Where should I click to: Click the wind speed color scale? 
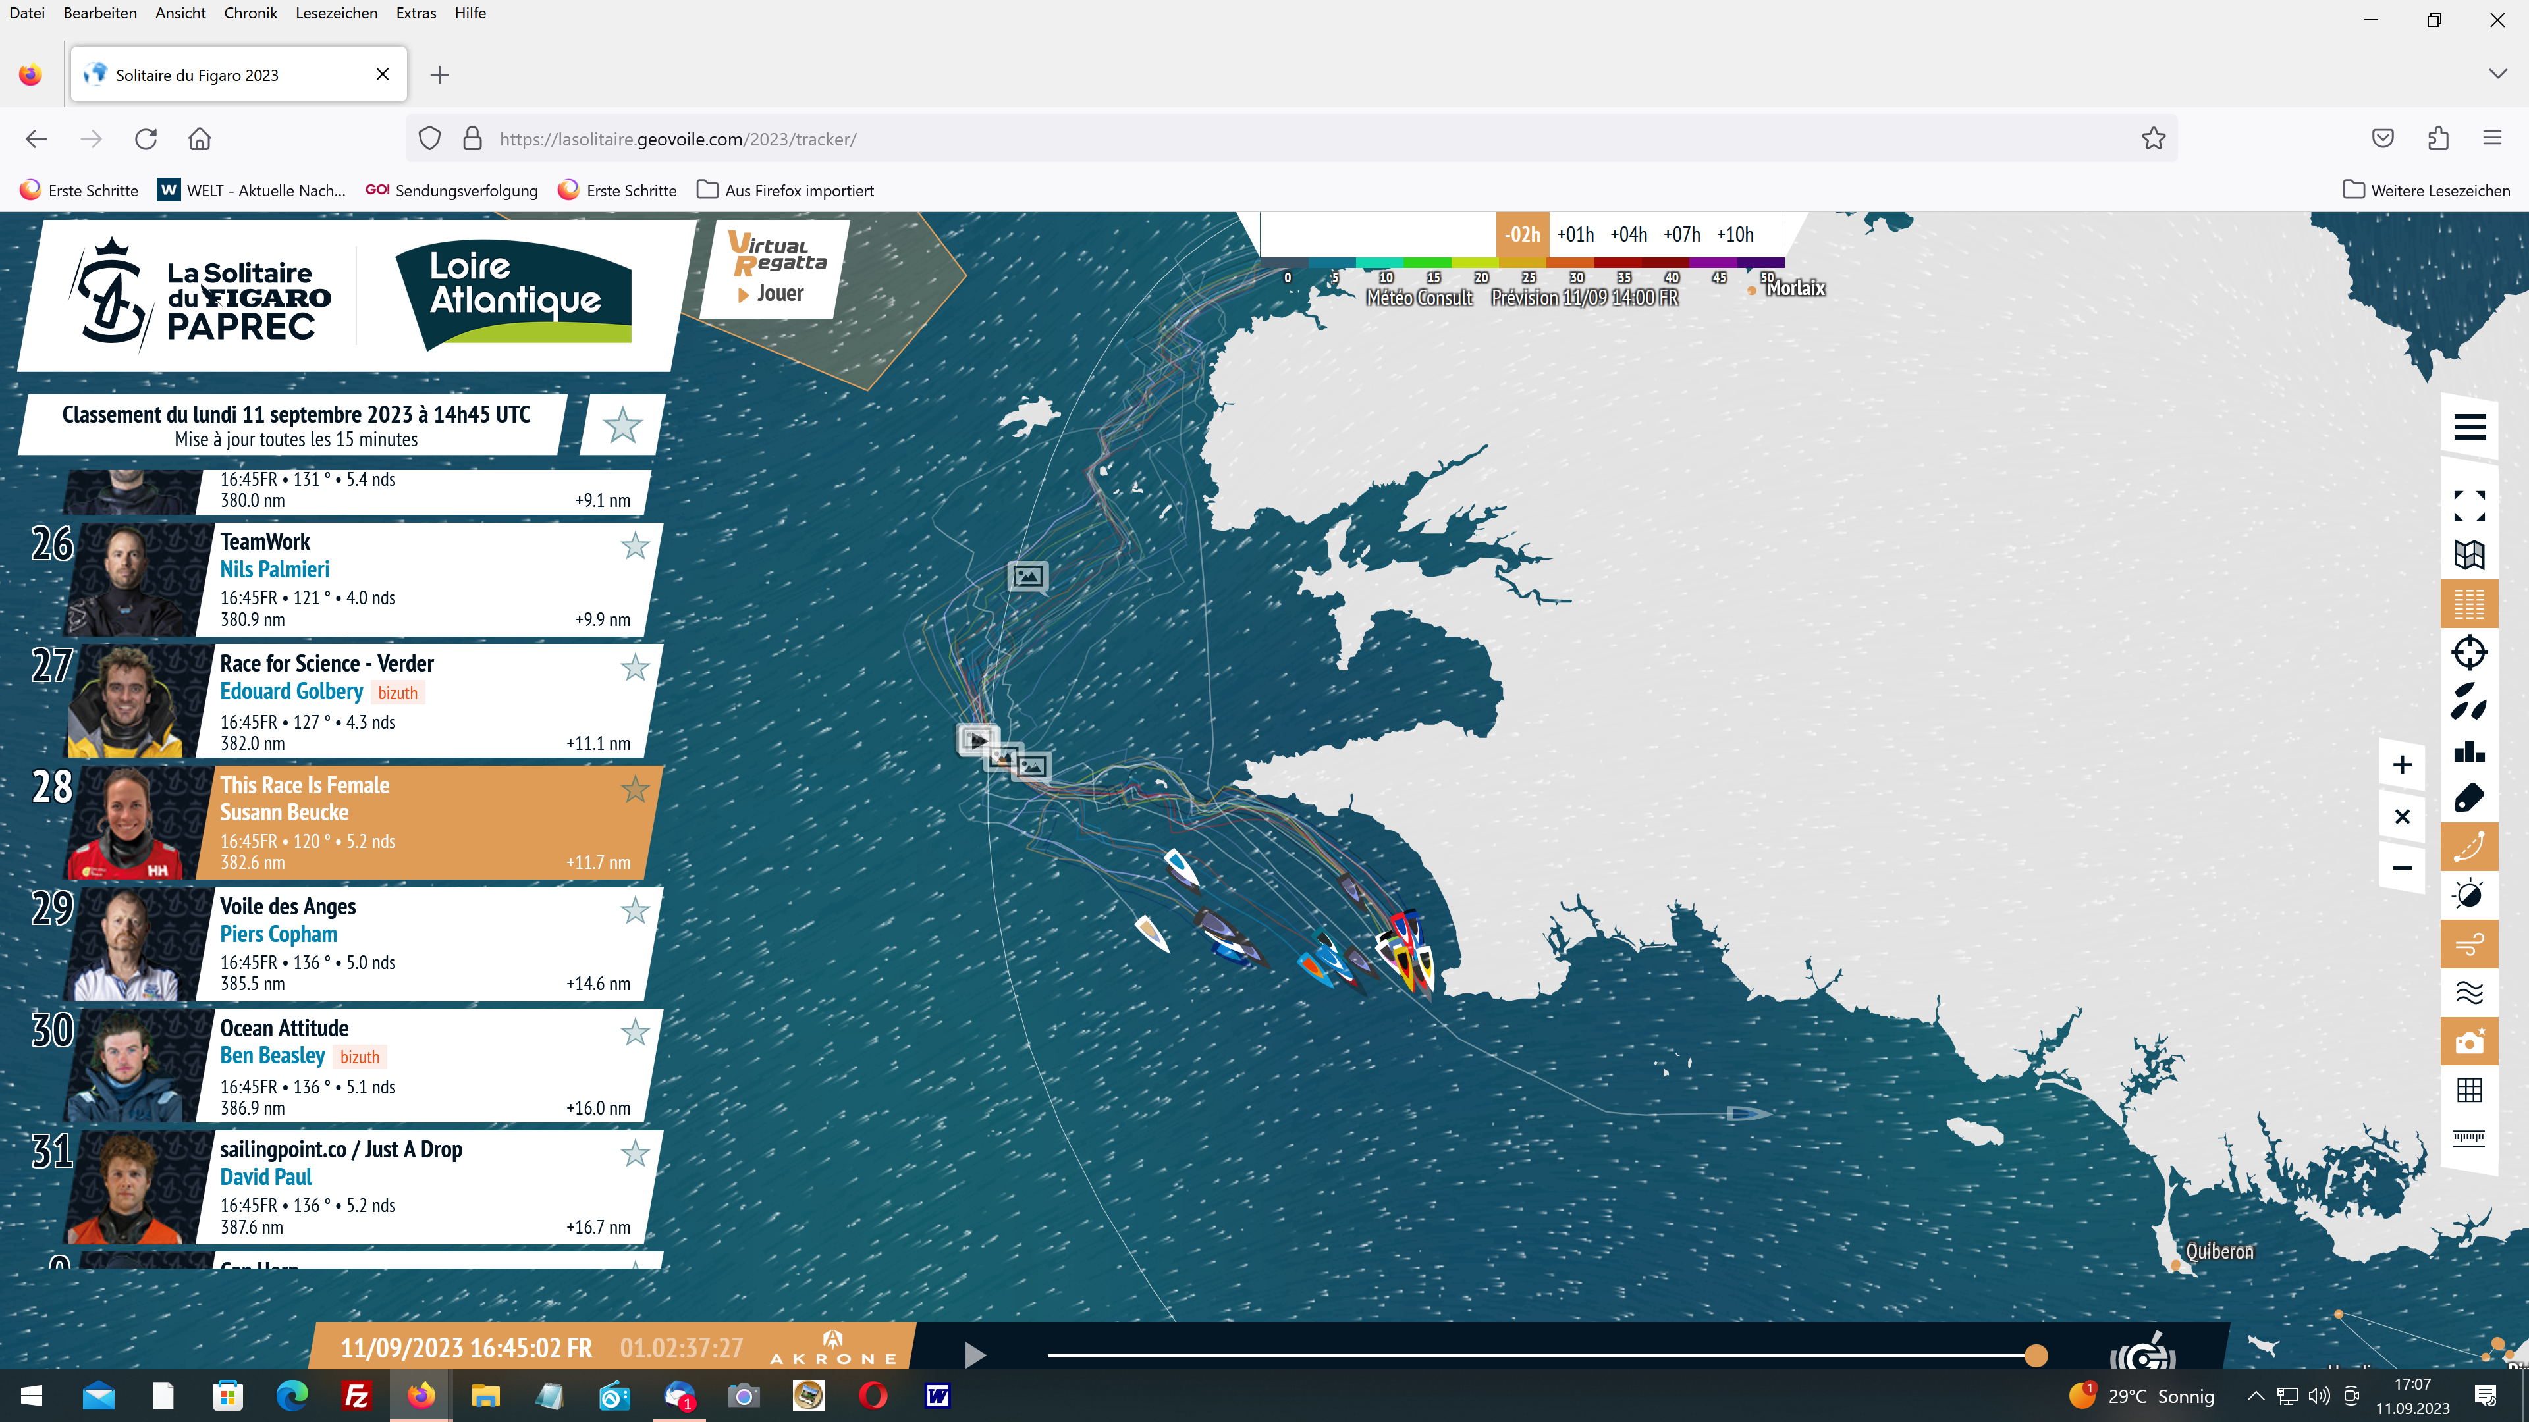[1523, 263]
